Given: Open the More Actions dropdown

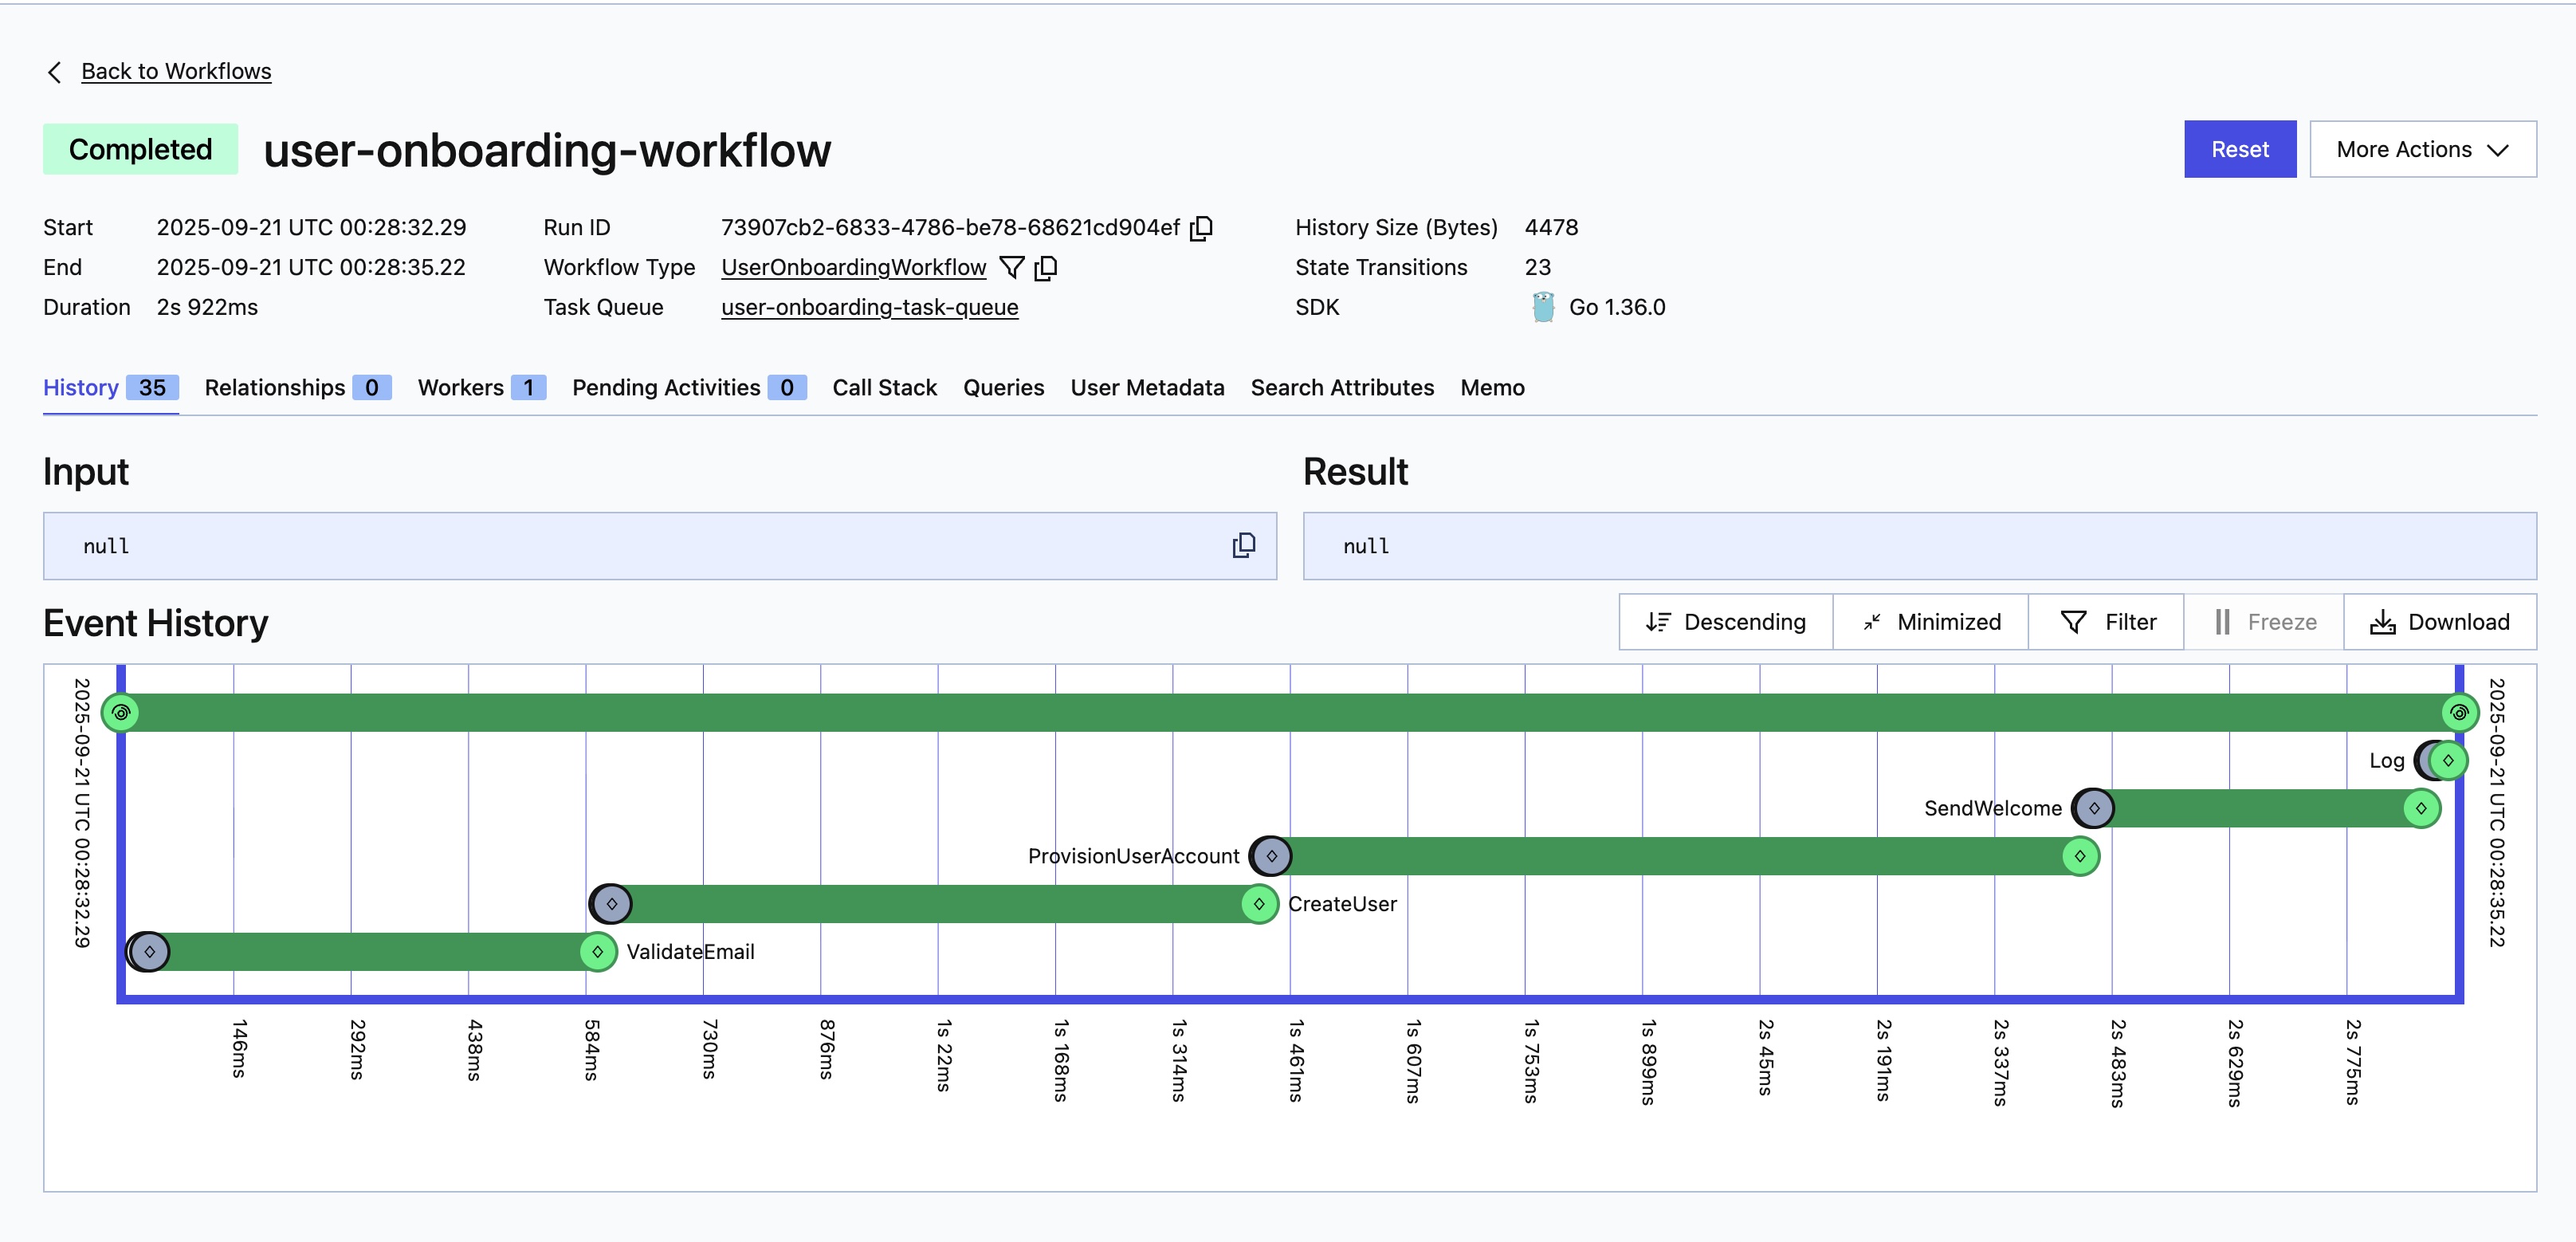Looking at the screenshot, I should tap(2423, 149).
